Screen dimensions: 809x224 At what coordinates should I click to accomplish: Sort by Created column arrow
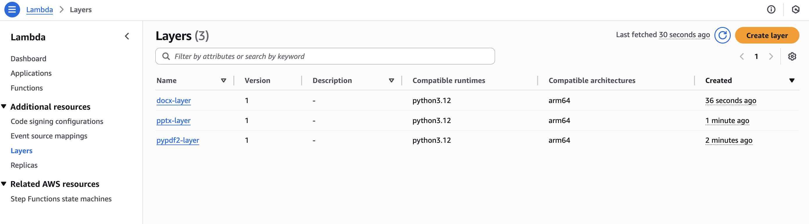point(792,80)
